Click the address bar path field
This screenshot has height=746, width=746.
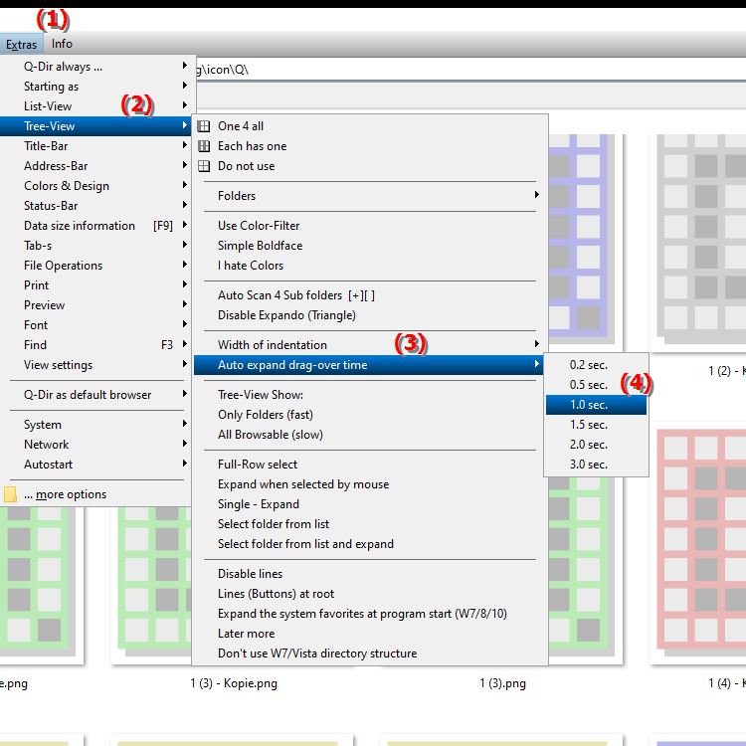[471, 70]
